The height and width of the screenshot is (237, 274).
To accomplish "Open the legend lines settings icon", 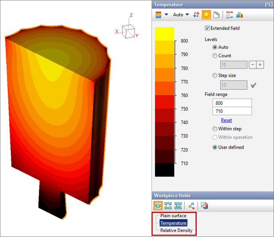I will (x=229, y=15).
